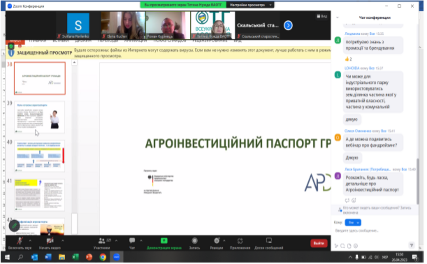Collapse chat panel using top-left chevron
Screen dimensions: 427x264
point(337,18)
